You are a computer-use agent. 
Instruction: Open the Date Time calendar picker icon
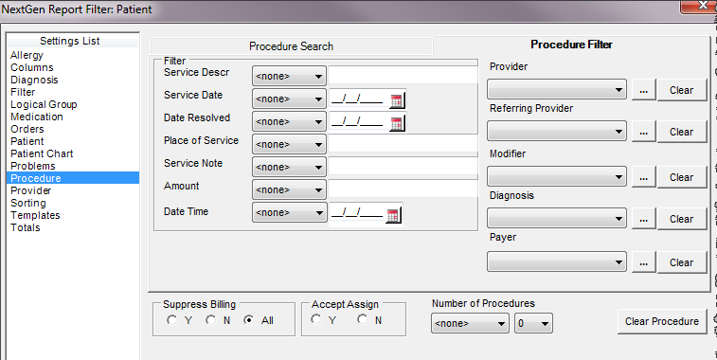(x=393, y=215)
